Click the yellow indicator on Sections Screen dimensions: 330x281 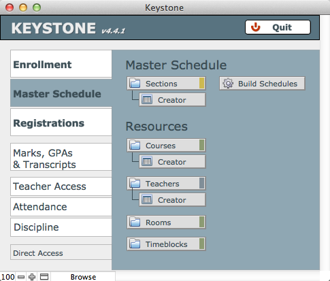[x=201, y=83]
